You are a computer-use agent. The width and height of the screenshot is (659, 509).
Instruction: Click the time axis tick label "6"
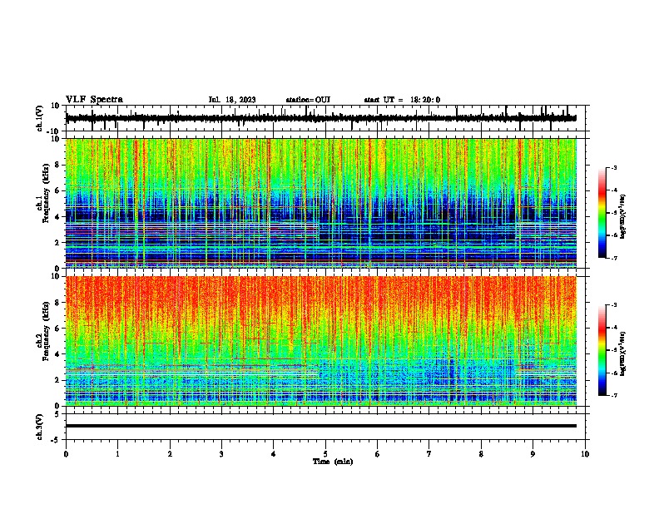click(x=378, y=454)
